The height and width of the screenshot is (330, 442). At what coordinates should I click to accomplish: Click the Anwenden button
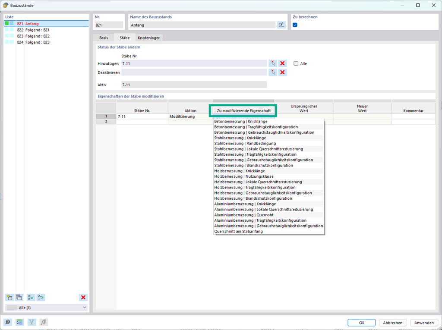point(424,323)
